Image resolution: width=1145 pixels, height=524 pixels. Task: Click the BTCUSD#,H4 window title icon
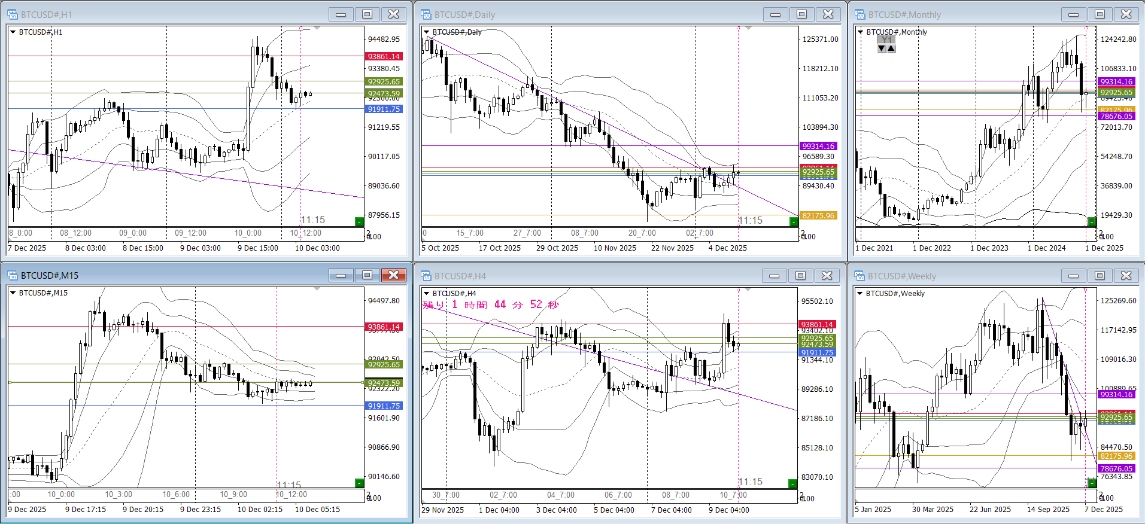pyautogui.click(x=426, y=276)
